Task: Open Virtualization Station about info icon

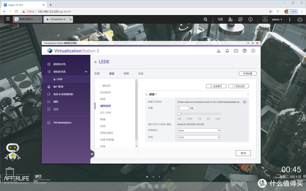Action: pos(253,51)
